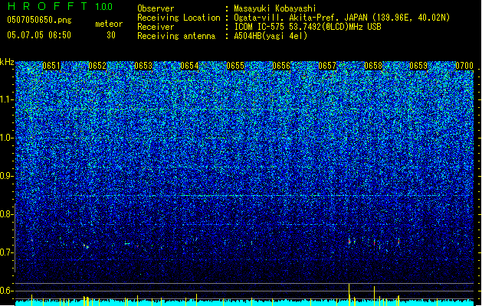Click time marker 0651
This screenshot has height=306, width=482.
click(x=51, y=66)
